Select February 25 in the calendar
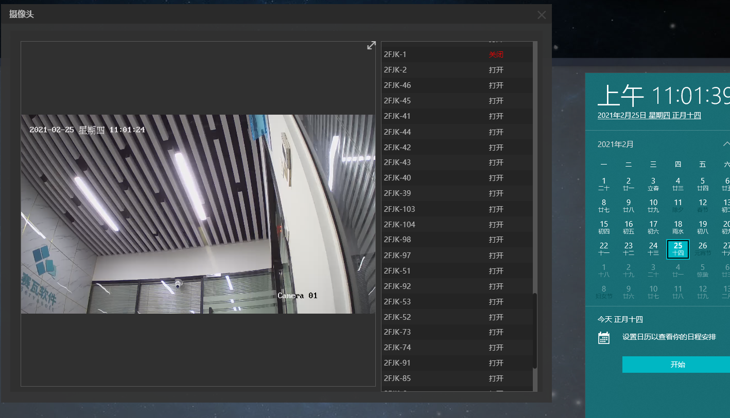Image resolution: width=730 pixels, height=418 pixels. pos(678,249)
